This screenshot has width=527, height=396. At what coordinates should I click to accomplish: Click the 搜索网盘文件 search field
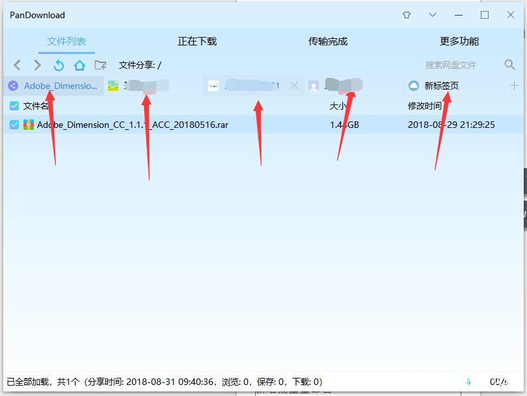click(461, 65)
